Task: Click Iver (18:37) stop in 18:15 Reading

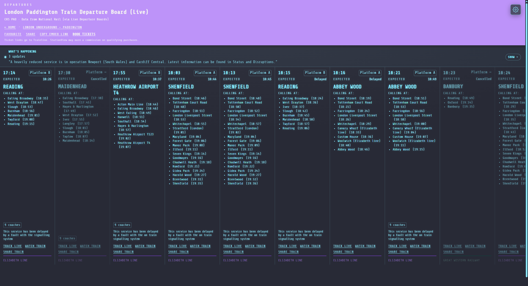Action: [x=293, y=107]
